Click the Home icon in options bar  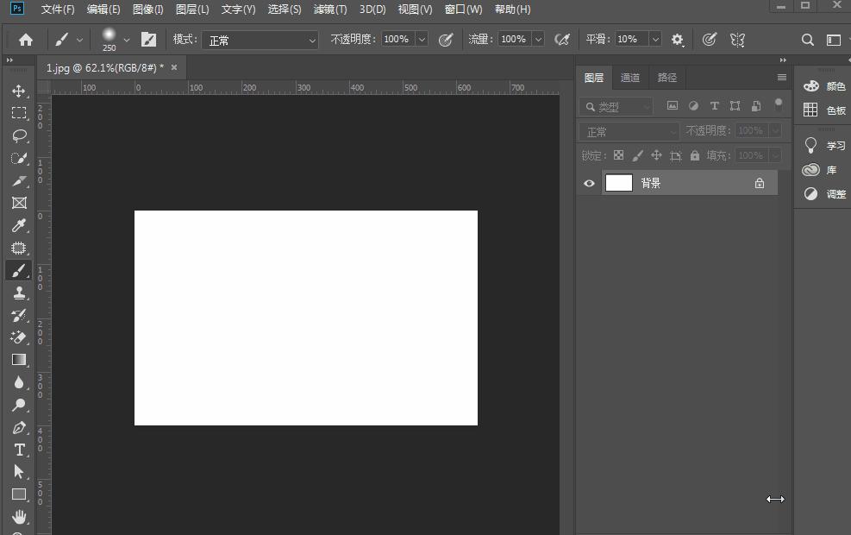tap(26, 39)
